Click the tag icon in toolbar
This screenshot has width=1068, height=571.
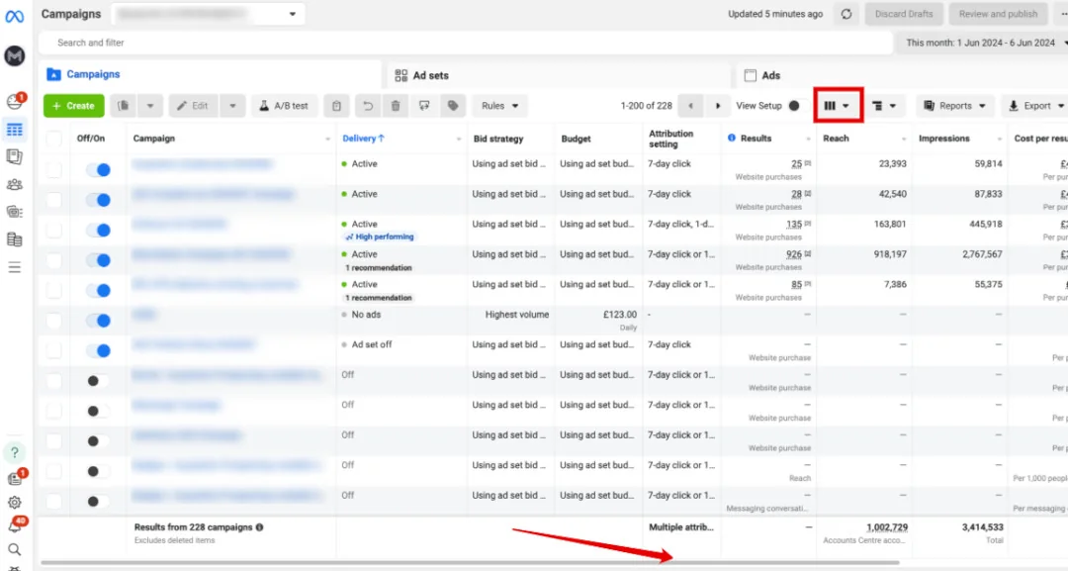[x=453, y=106]
